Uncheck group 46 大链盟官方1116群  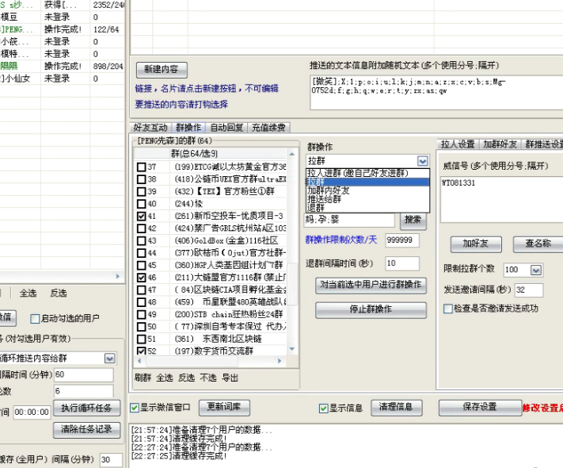coord(142,278)
